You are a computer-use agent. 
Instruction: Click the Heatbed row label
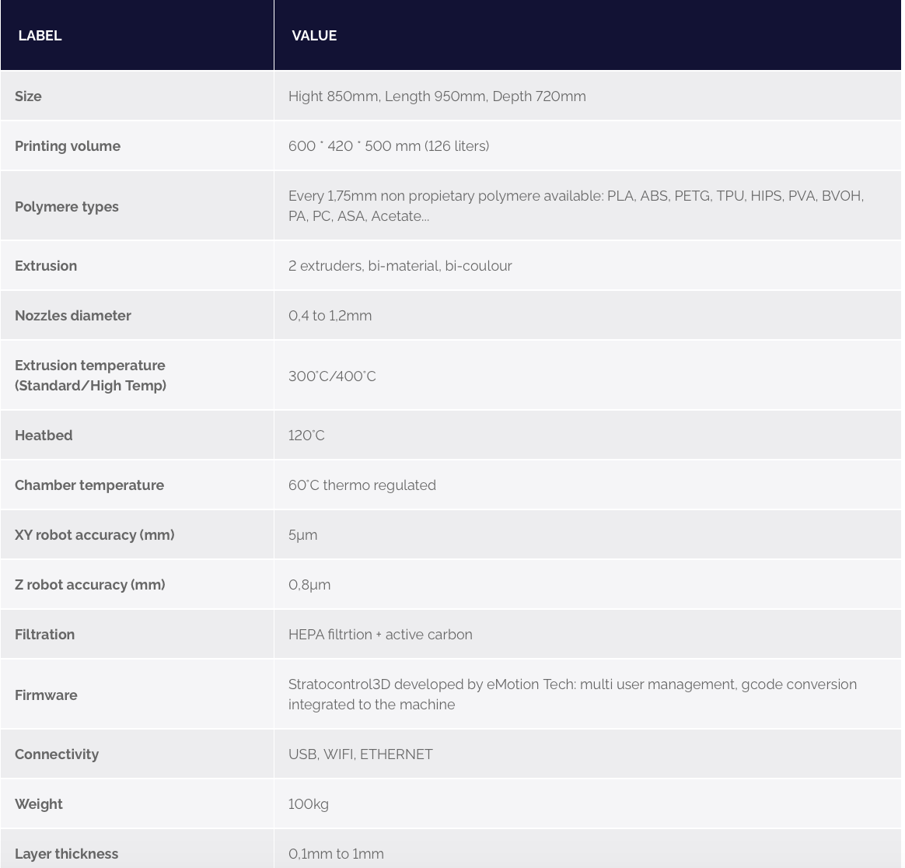(x=44, y=435)
